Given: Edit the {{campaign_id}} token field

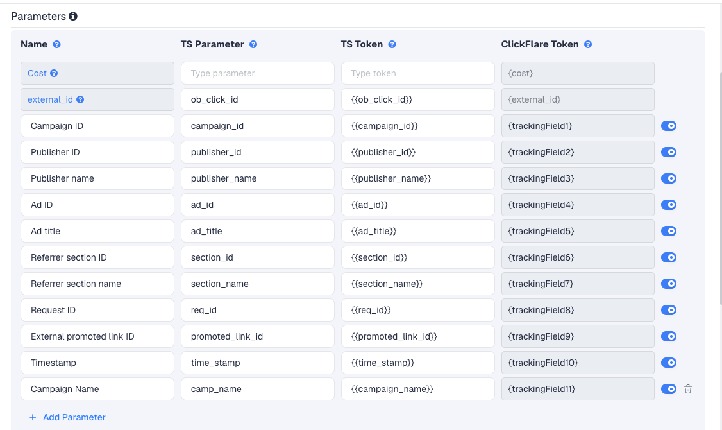Looking at the screenshot, I should [417, 126].
